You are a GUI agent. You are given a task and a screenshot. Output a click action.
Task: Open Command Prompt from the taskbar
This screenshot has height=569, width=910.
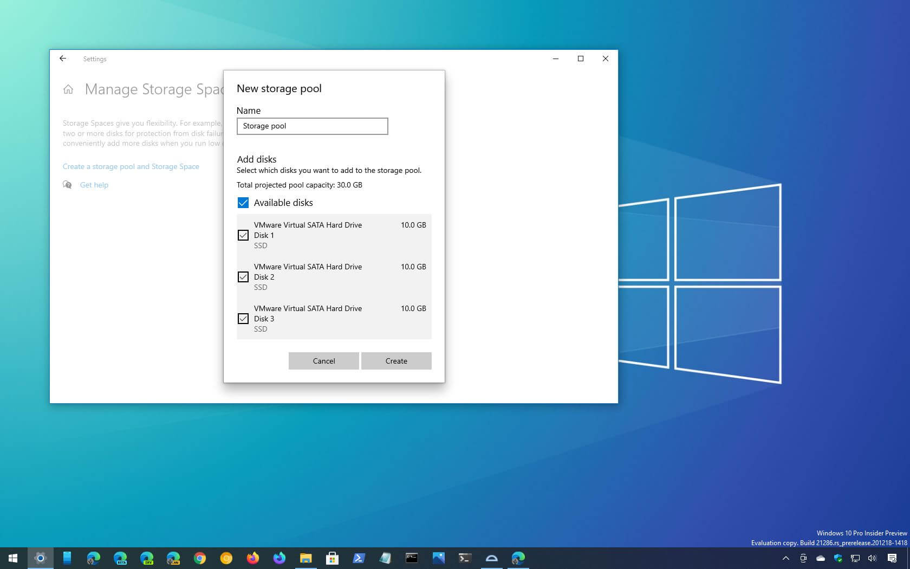coord(412,558)
